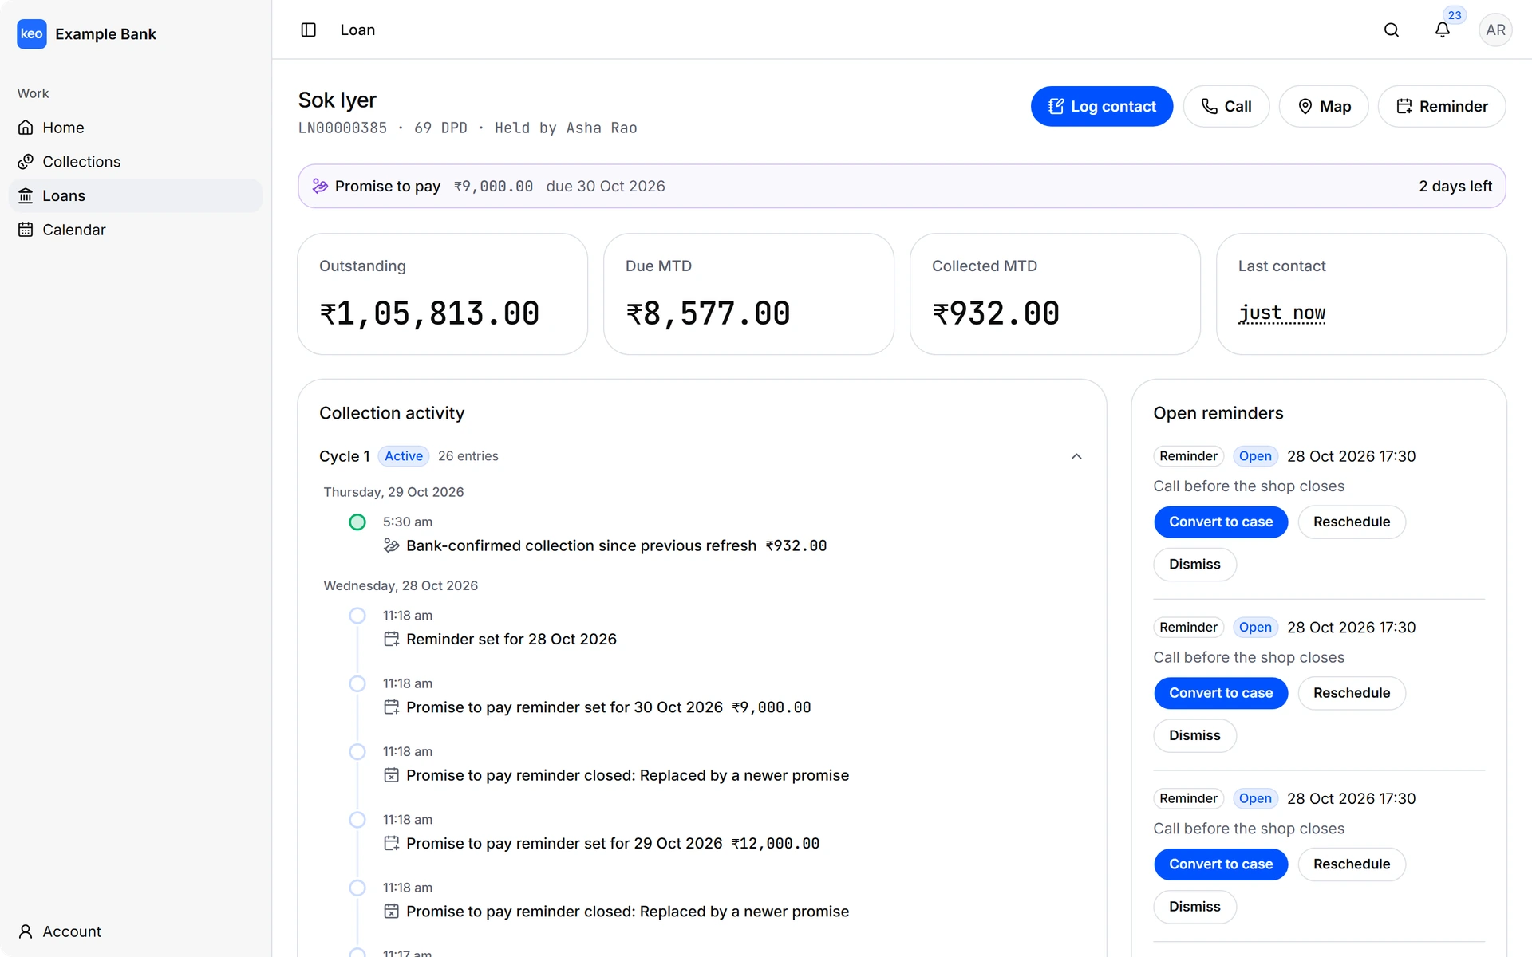Convert the first open reminder to case
This screenshot has width=1532, height=957.
click(1221, 522)
